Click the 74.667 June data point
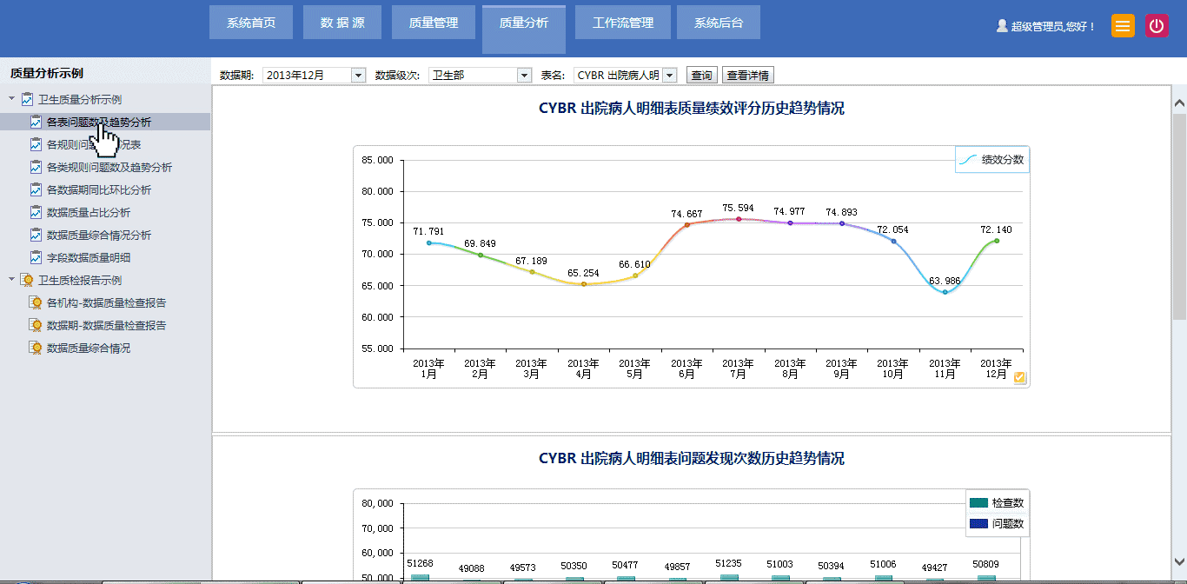This screenshot has width=1187, height=584. tap(687, 224)
